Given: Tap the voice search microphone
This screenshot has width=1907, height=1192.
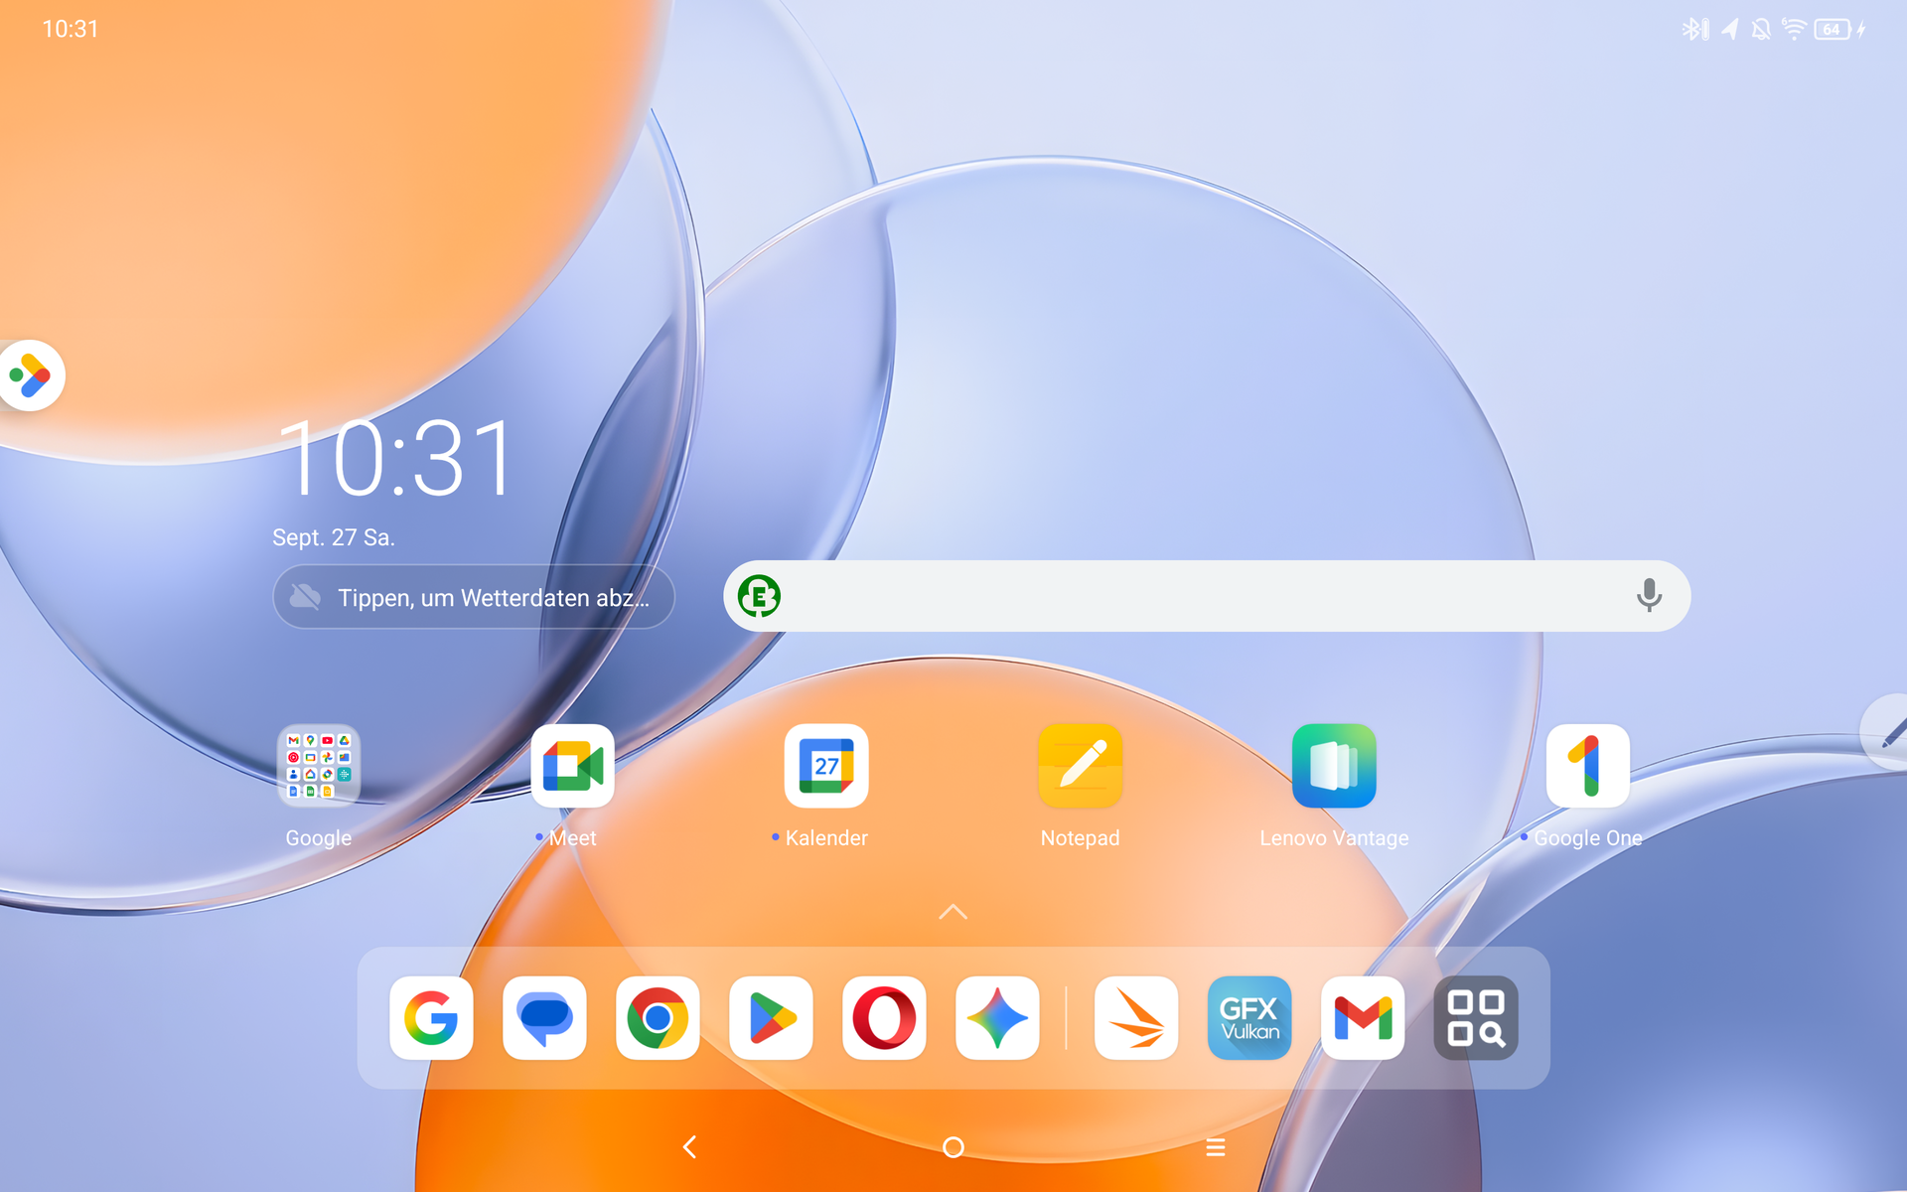Looking at the screenshot, I should [1649, 596].
